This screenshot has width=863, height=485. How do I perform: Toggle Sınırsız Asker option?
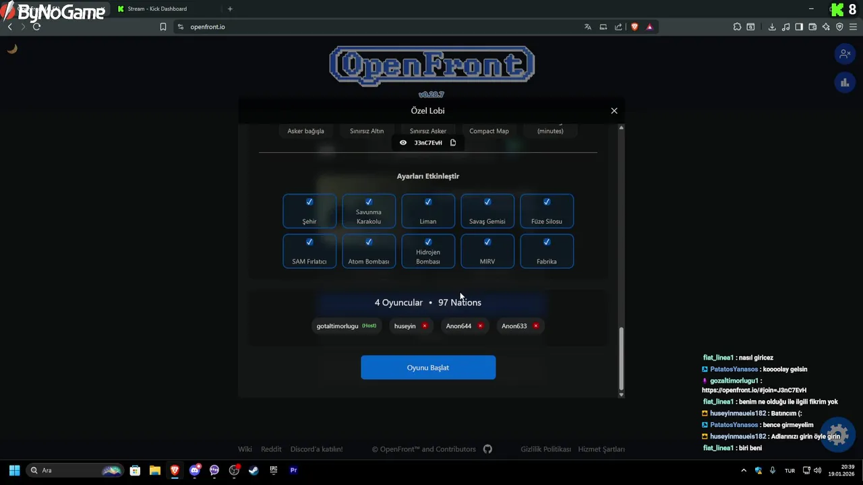(x=428, y=131)
